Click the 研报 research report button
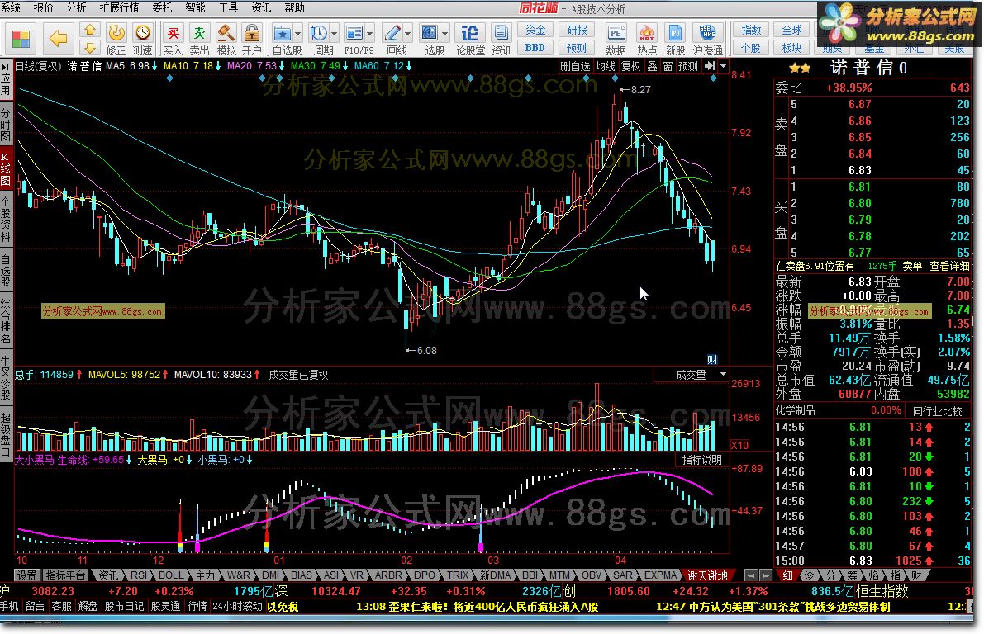The image size is (984, 634). 577,30
